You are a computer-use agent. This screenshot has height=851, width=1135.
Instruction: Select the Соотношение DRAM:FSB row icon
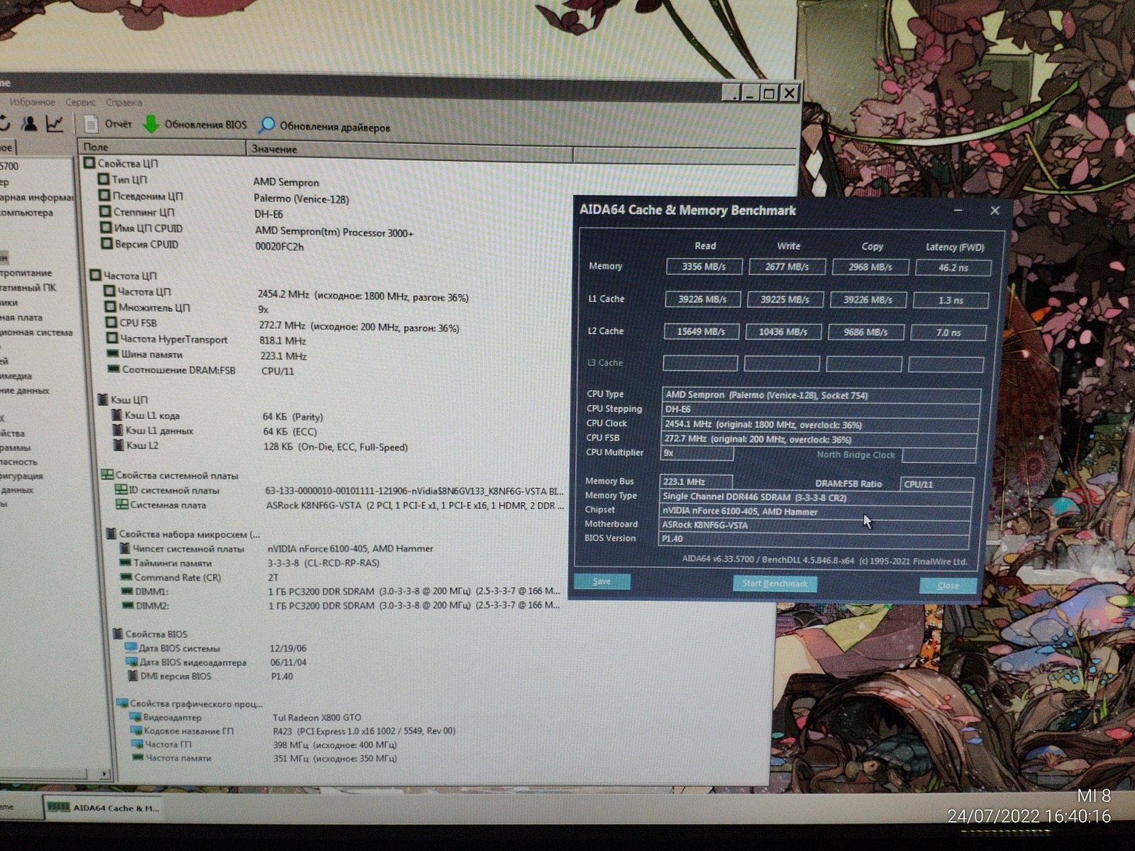[x=113, y=369]
